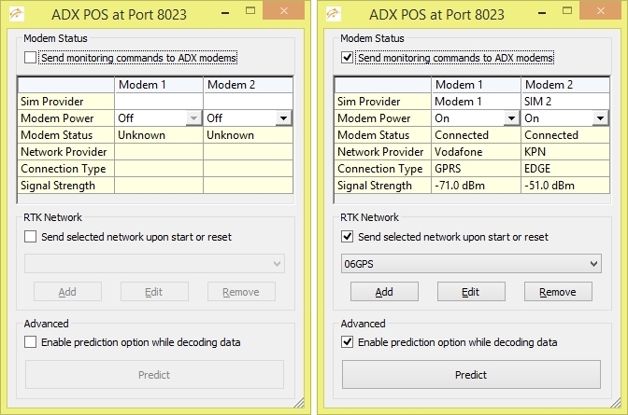Open Modem 2 power dropdown showing On
The width and height of the screenshot is (628, 415).
tap(600, 118)
